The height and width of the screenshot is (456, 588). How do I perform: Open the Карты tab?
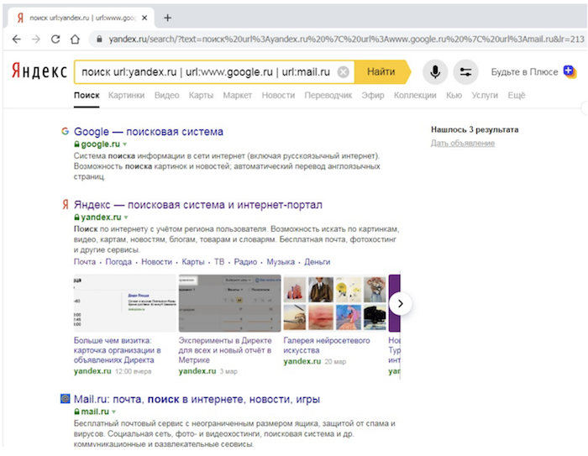point(201,95)
